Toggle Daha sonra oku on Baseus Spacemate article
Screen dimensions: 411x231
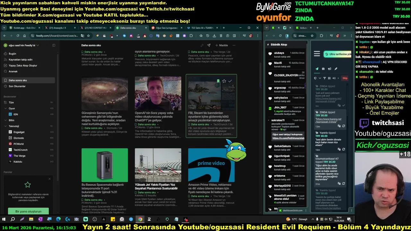point(92,200)
